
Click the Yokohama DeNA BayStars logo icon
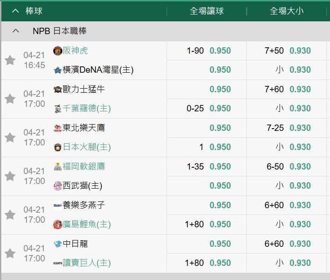57,70
